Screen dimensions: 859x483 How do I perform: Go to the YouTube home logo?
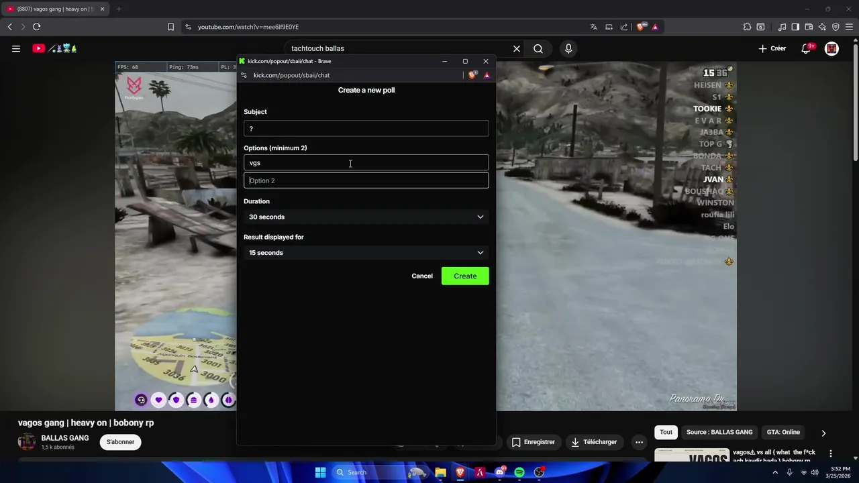click(x=55, y=48)
